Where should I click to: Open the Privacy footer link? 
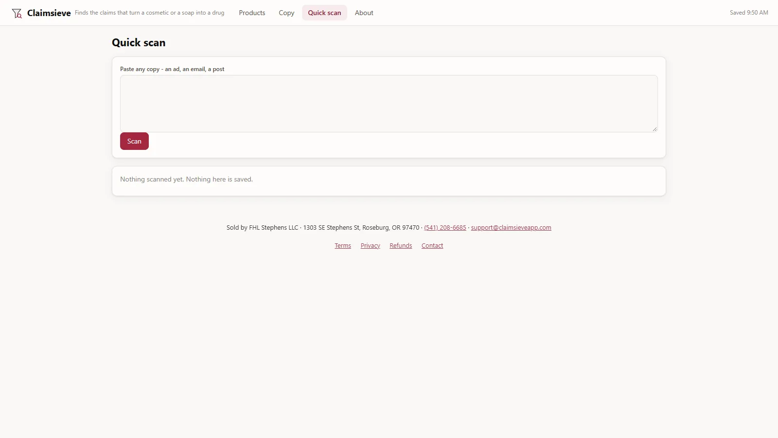point(370,246)
